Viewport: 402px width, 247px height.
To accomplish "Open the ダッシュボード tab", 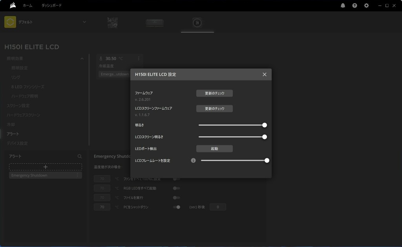I will tap(51, 5).
